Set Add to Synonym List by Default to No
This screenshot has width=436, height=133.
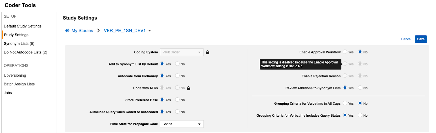point(177,64)
